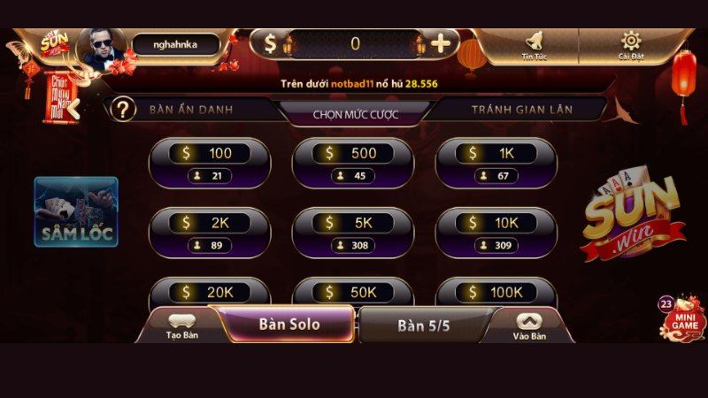The width and height of the screenshot is (708, 398).
Task: Collapse the red banner with left arrow
Action: coord(73,109)
